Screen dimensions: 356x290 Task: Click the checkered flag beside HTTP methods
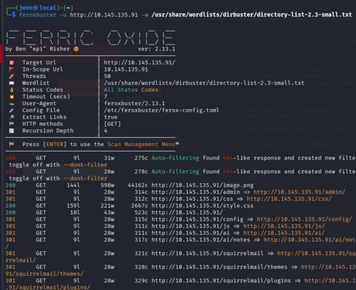pos(12,124)
